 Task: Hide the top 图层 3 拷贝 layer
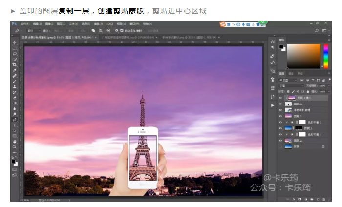point(280,98)
